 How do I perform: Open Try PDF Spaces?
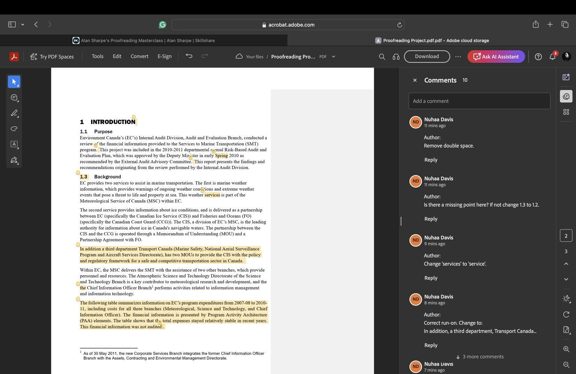click(52, 57)
